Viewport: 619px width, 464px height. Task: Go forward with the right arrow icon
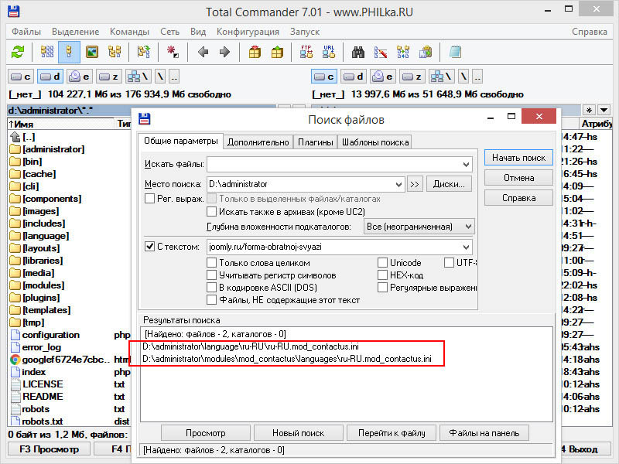click(x=224, y=52)
